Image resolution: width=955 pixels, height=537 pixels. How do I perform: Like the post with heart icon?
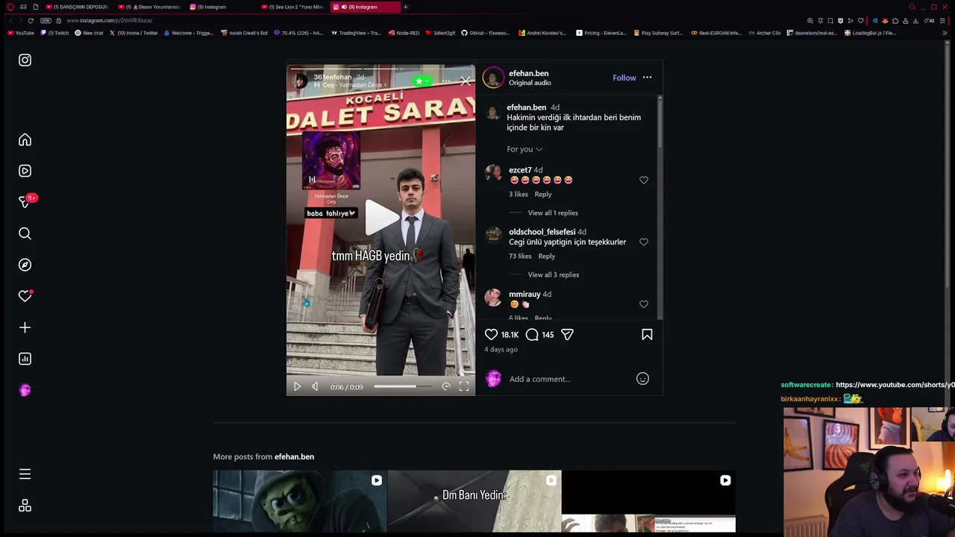click(x=491, y=335)
